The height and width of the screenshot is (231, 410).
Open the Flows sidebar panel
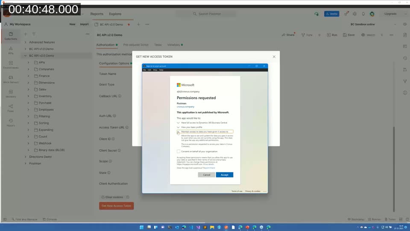(x=11, y=108)
